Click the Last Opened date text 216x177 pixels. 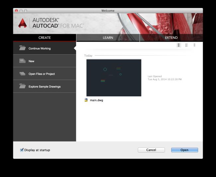(x=164, y=78)
